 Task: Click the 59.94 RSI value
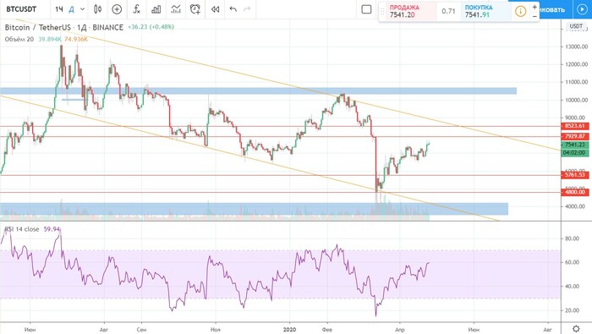click(52, 229)
